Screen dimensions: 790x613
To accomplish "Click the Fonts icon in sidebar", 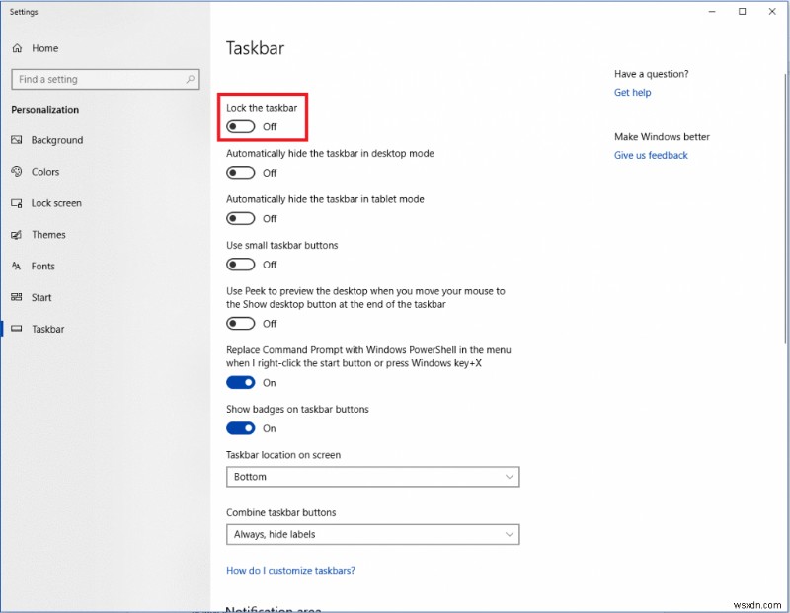I will pyautogui.click(x=17, y=267).
